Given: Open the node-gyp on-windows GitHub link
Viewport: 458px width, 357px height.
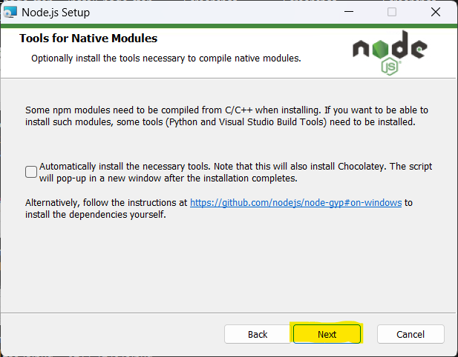Looking at the screenshot, I should click(x=296, y=202).
